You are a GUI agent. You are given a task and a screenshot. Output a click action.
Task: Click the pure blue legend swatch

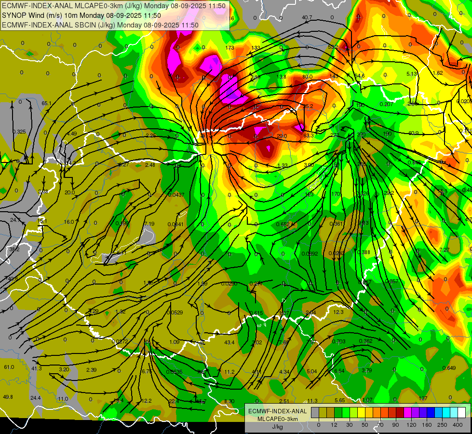coord(431,412)
